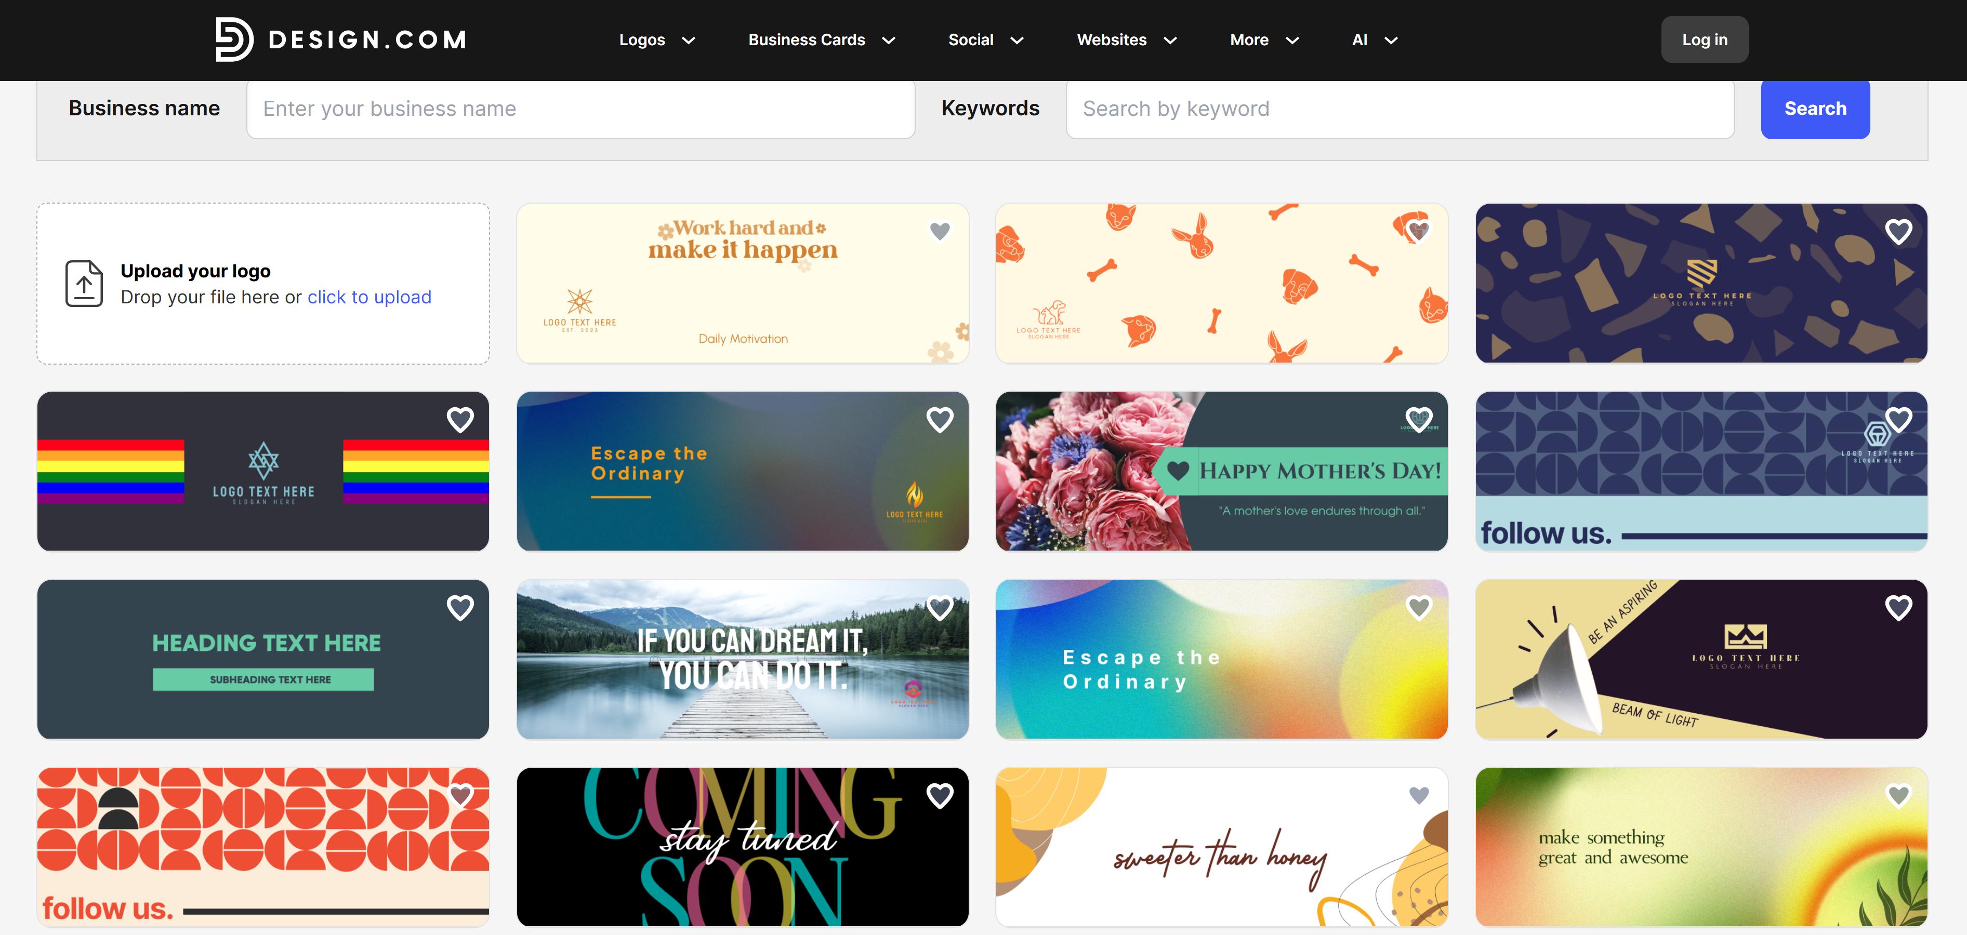Open the AI menu item

click(x=1375, y=39)
